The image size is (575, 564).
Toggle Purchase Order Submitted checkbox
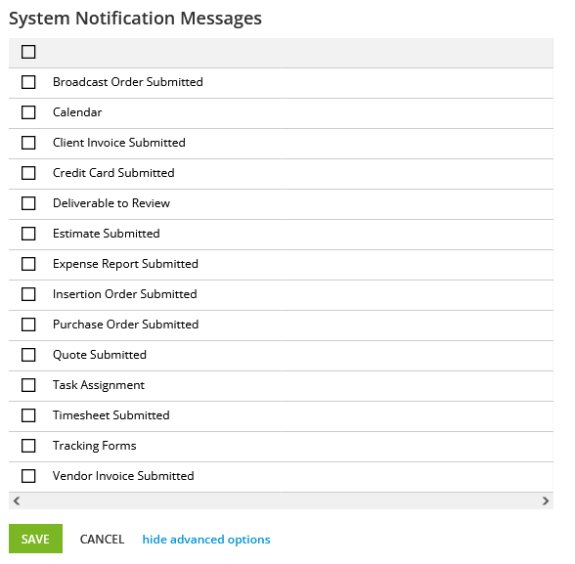[28, 325]
